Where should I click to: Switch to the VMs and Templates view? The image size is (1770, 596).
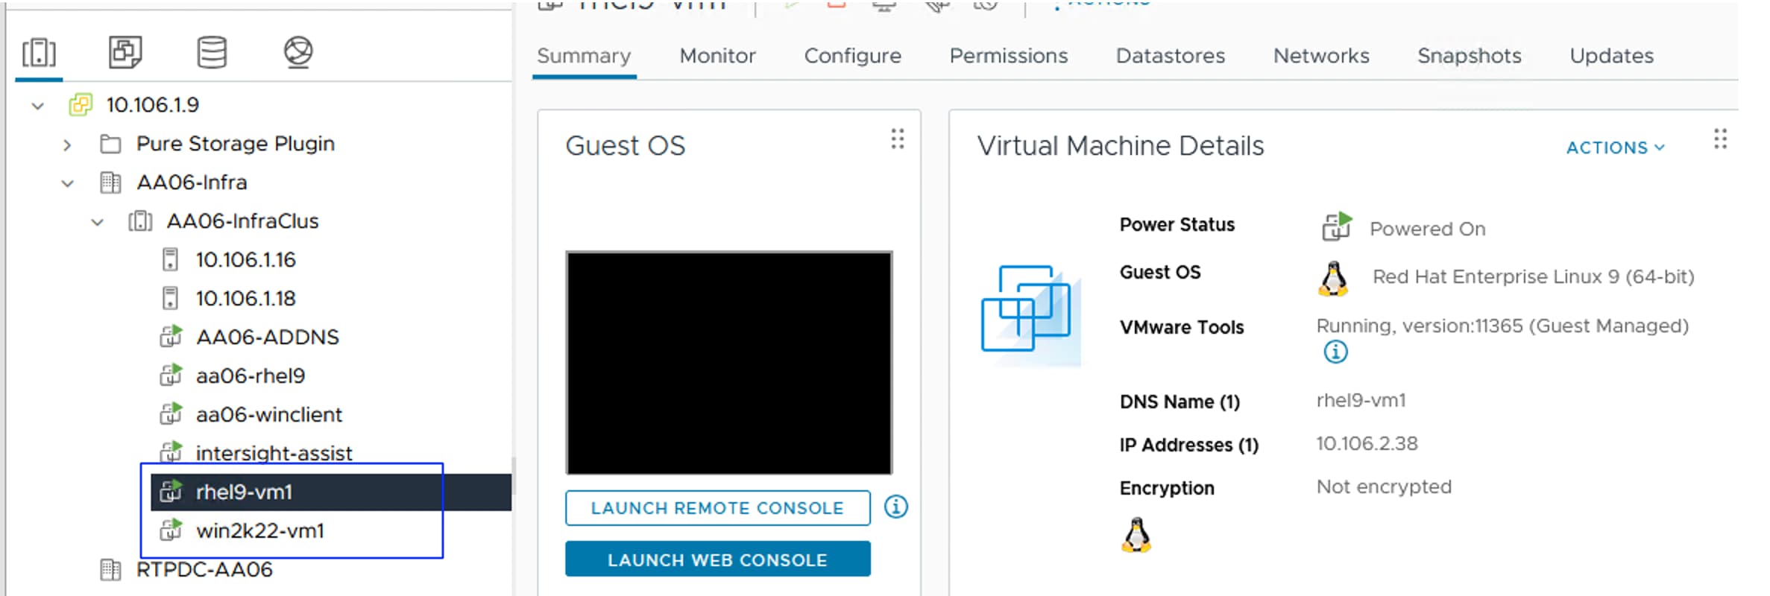click(125, 52)
